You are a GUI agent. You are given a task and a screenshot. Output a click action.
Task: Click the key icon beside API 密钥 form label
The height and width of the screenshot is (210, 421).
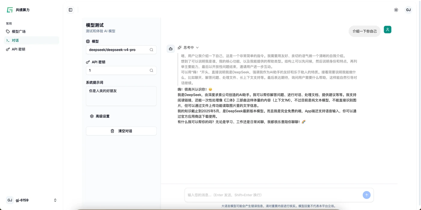click(88, 62)
